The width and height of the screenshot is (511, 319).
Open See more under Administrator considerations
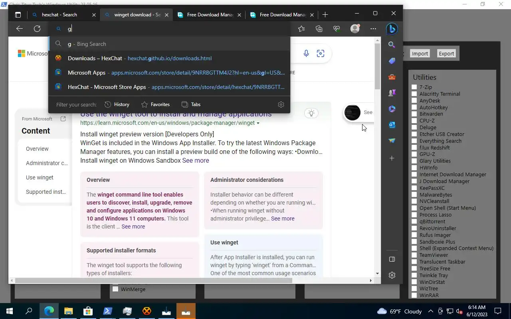click(x=283, y=219)
